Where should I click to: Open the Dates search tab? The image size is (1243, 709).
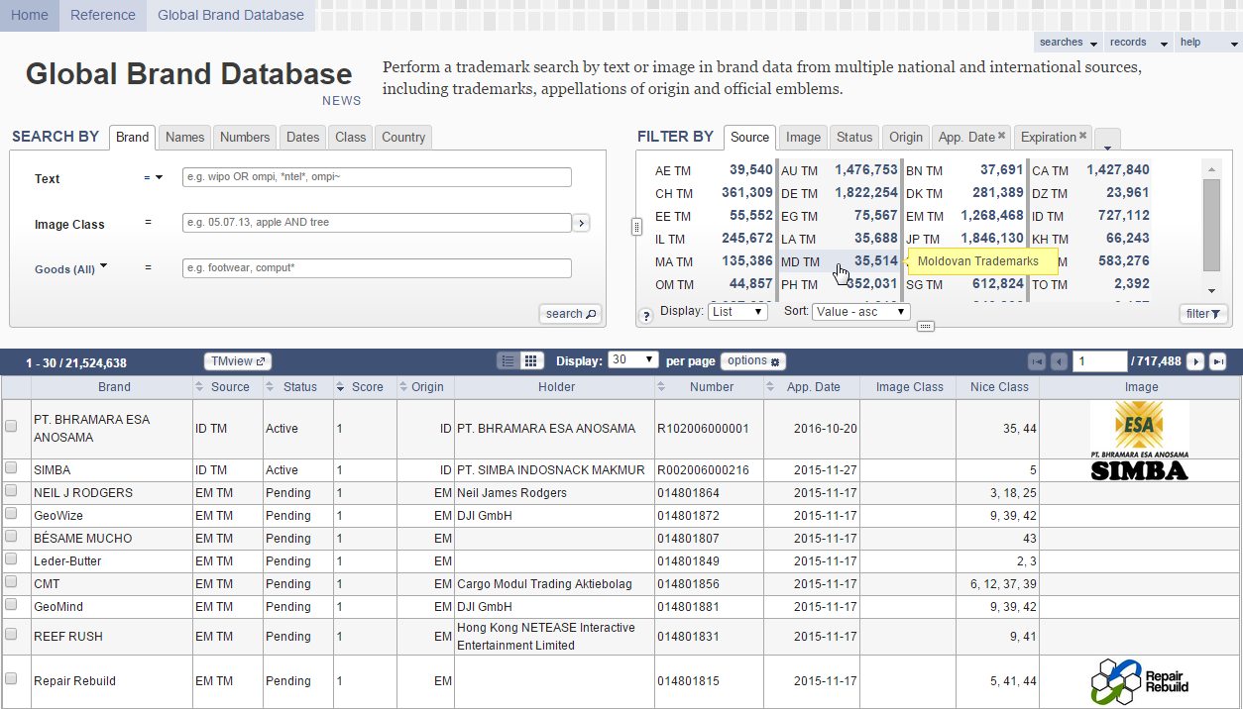pos(303,137)
